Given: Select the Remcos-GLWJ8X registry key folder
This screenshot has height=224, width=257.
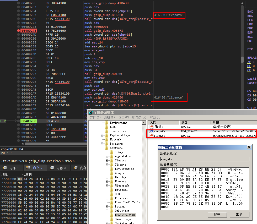Looking at the screenshot, I should tap(125, 215).
